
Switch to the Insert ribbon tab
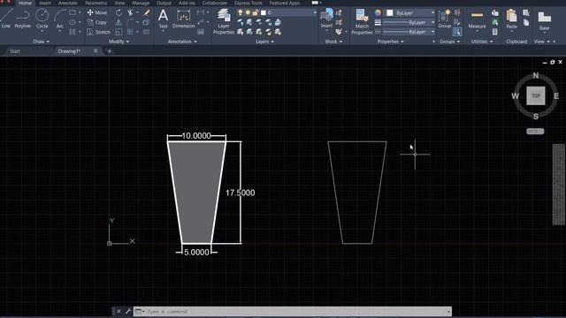tap(45, 3)
